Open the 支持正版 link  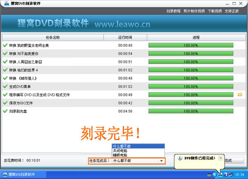(x=232, y=11)
